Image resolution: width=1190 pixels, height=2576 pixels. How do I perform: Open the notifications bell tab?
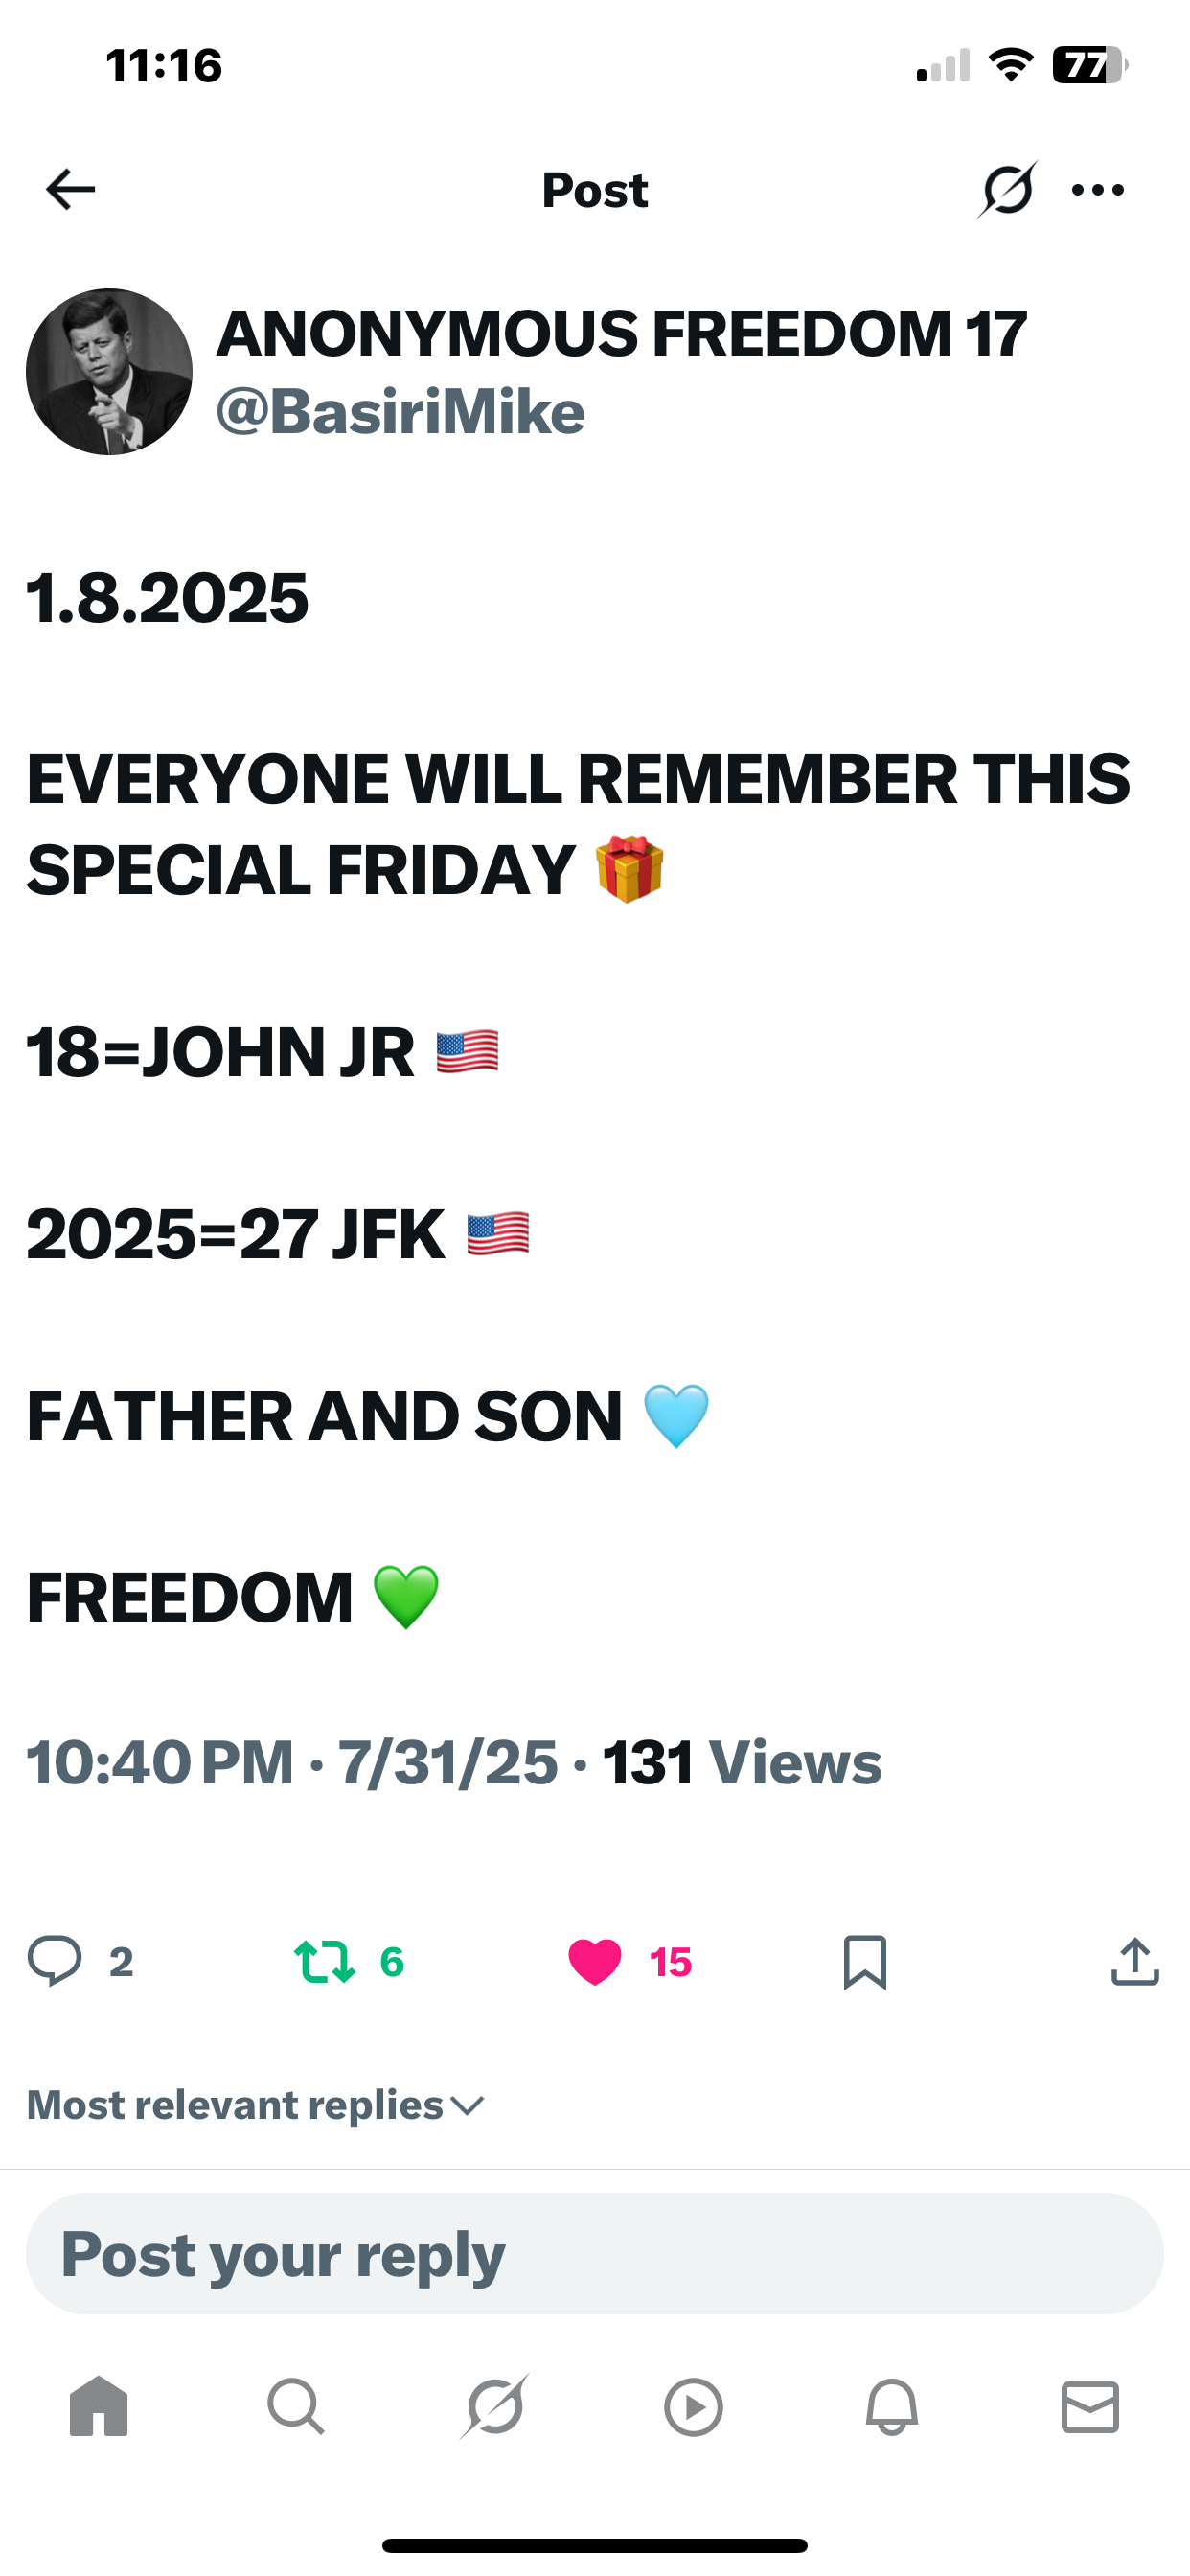tap(891, 2406)
